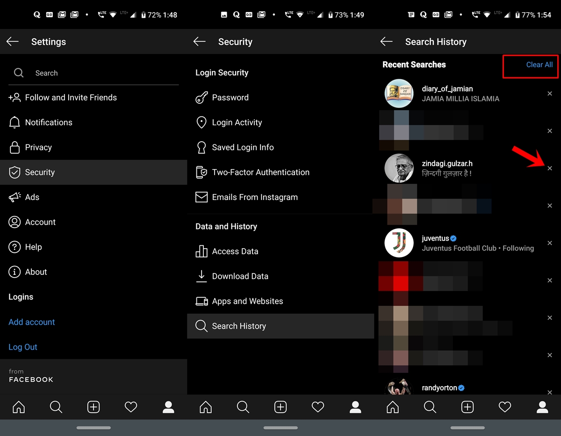This screenshot has width=561, height=436.
Task: Tap Settings screen battery status 72%
Action: 151,15
